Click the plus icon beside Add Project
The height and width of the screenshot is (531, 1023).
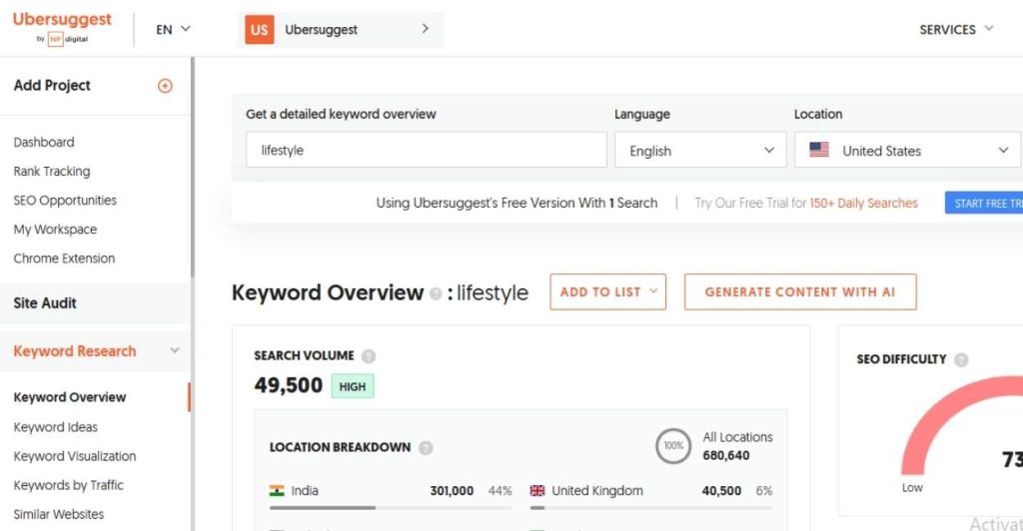click(165, 86)
